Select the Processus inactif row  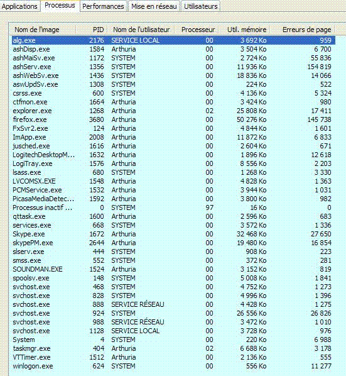173,207
